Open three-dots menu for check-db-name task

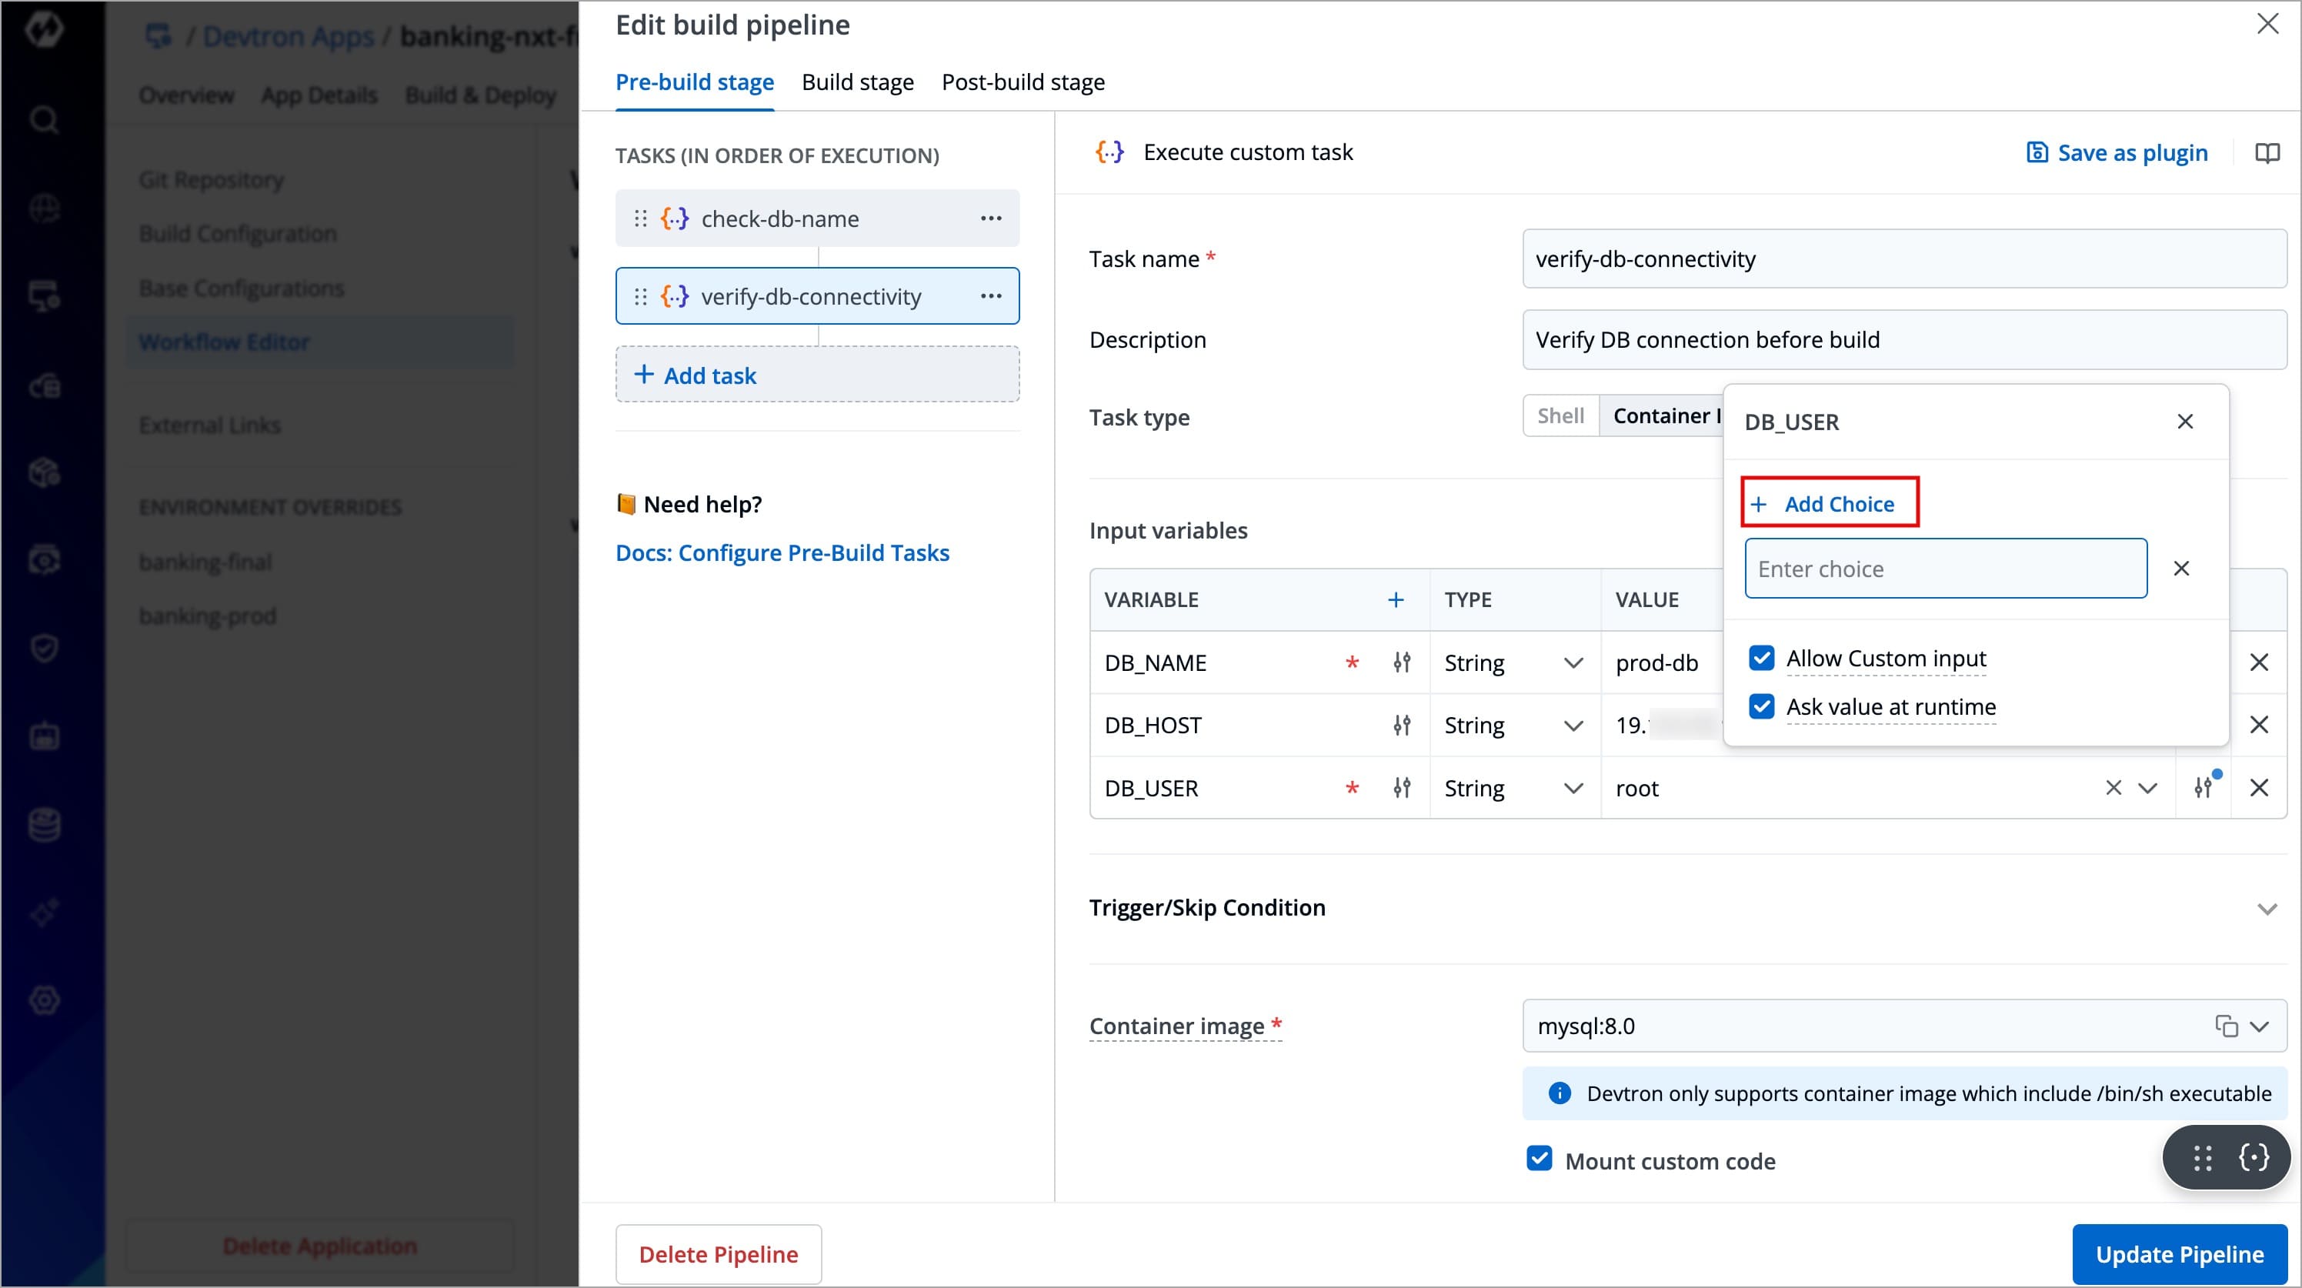(x=990, y=218)
